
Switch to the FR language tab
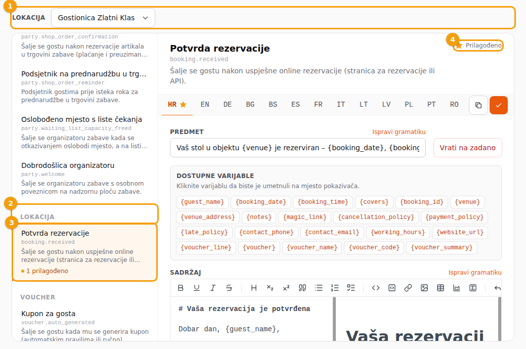point(318,105)
